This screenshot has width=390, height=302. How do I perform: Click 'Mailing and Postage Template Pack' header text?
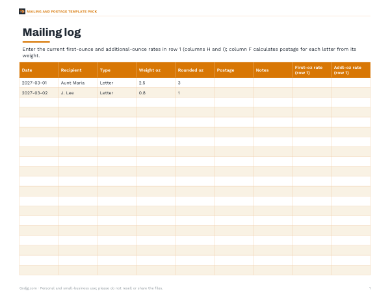(62, 12)
